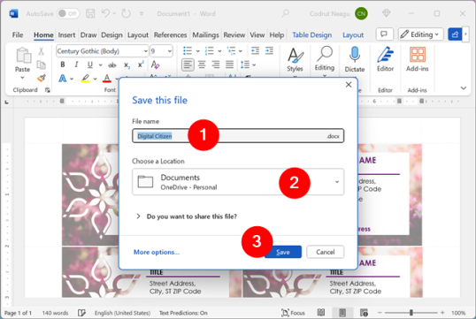Open the Documents location dropdown

coord(238,182)
